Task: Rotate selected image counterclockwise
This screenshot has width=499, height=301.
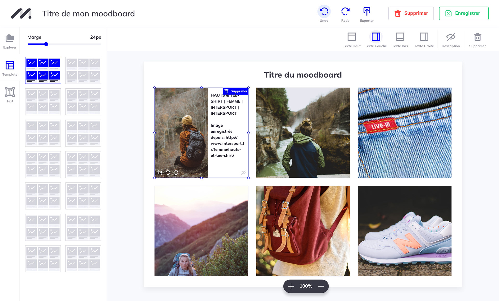Action: [168, 172]
